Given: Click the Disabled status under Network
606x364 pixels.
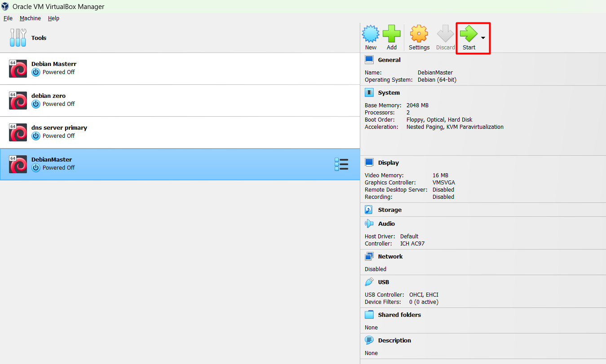Looking at the screenshot, I should coord(376,269).
